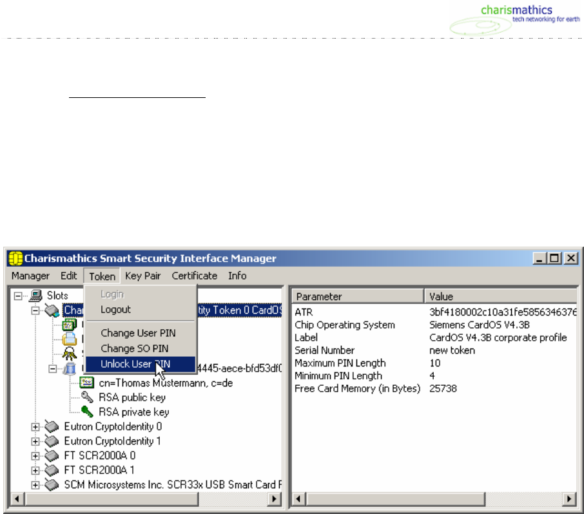This screenshot has height=514, width=584.
Task: Click the tree pane's right scroll arrow
Action: (275, 499)
